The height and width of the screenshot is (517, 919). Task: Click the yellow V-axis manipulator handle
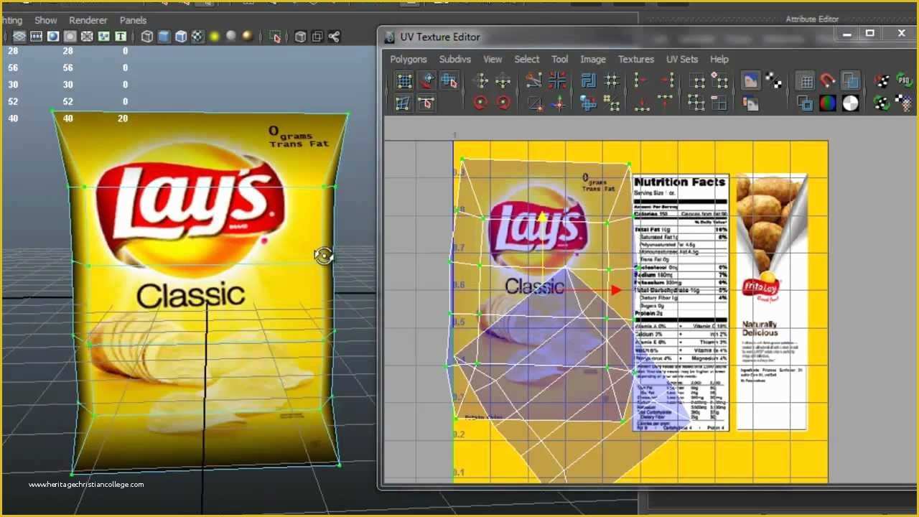pos(542,217)
